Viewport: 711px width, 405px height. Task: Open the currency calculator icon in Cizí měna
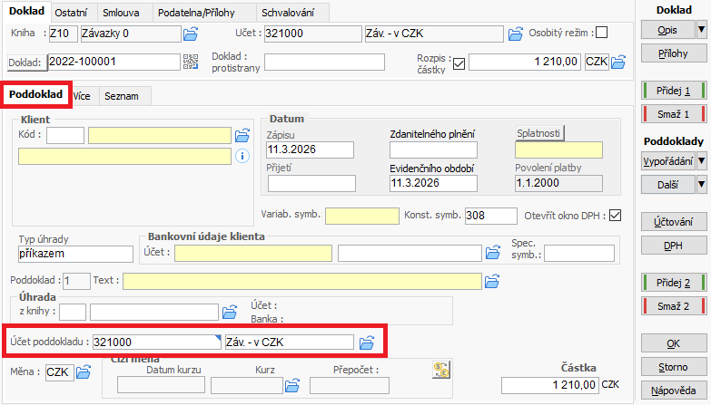pyautogui.click(x=440, y=369)
